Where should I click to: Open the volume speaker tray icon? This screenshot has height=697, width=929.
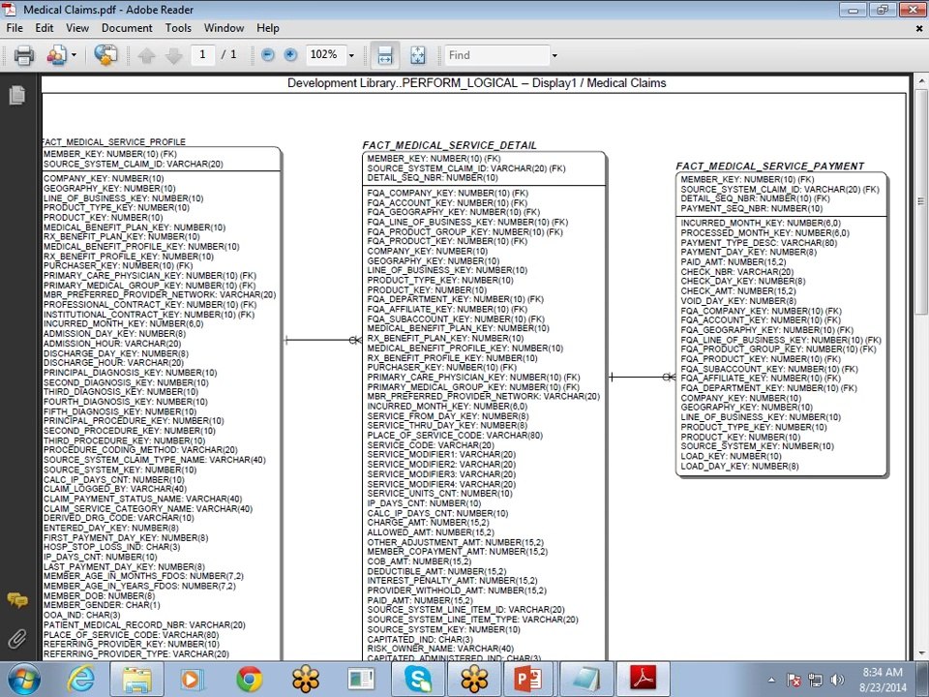(x=837, y=680)
